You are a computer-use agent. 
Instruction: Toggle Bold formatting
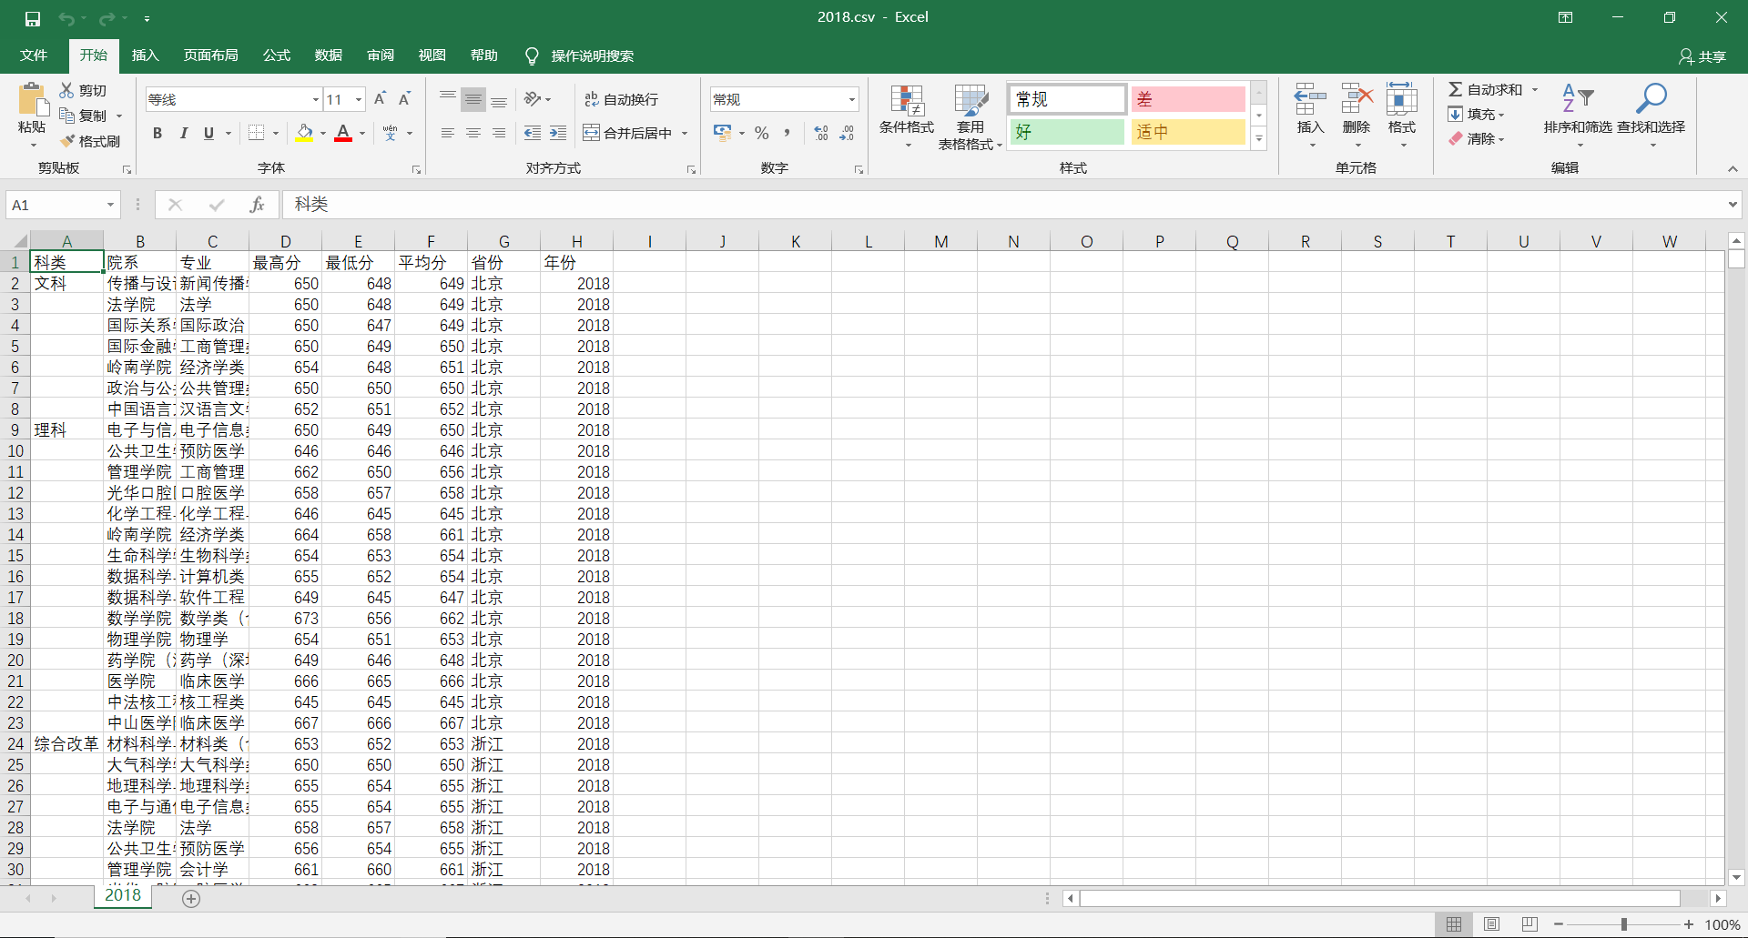[x=158, y=133]
